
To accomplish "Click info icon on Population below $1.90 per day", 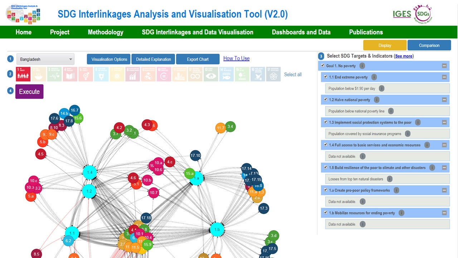I will point(381,88).
